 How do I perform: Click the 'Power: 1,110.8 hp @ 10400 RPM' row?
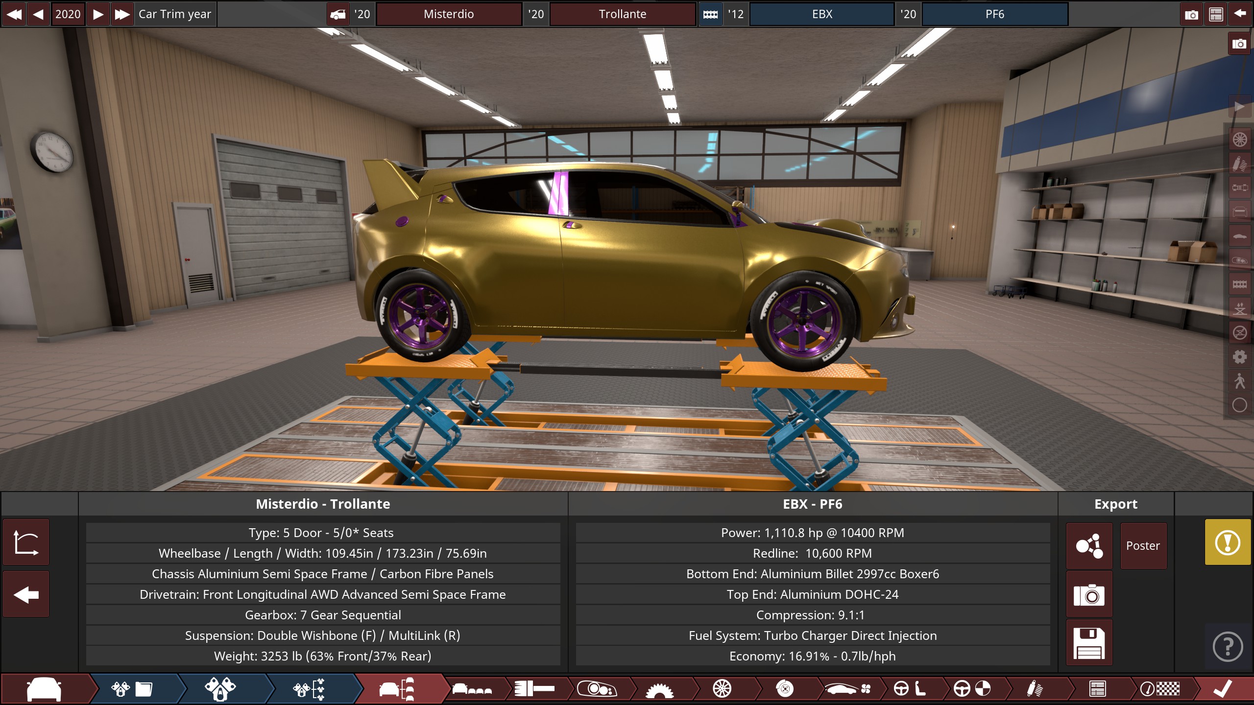click(813, 533)
